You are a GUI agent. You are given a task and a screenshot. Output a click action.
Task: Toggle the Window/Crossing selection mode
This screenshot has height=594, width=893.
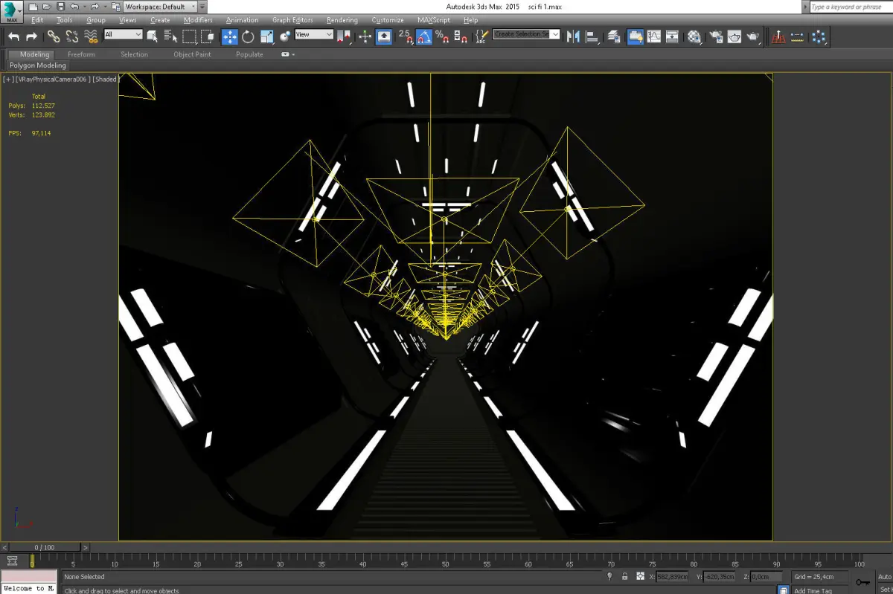(208, 36)
